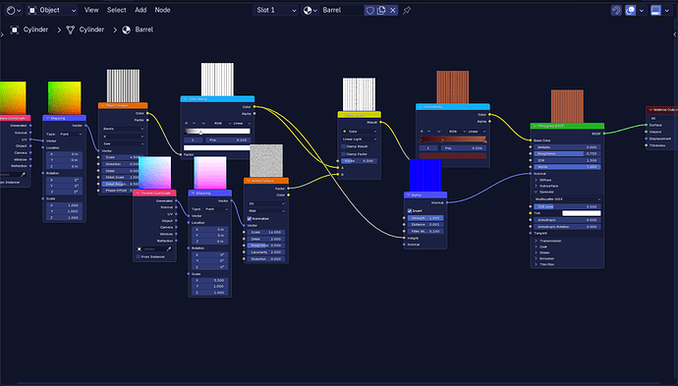Click Pos 0.240 field in Color Ramp
The width and height of the screenshot is (678, 386).
[x=228, y=140]
